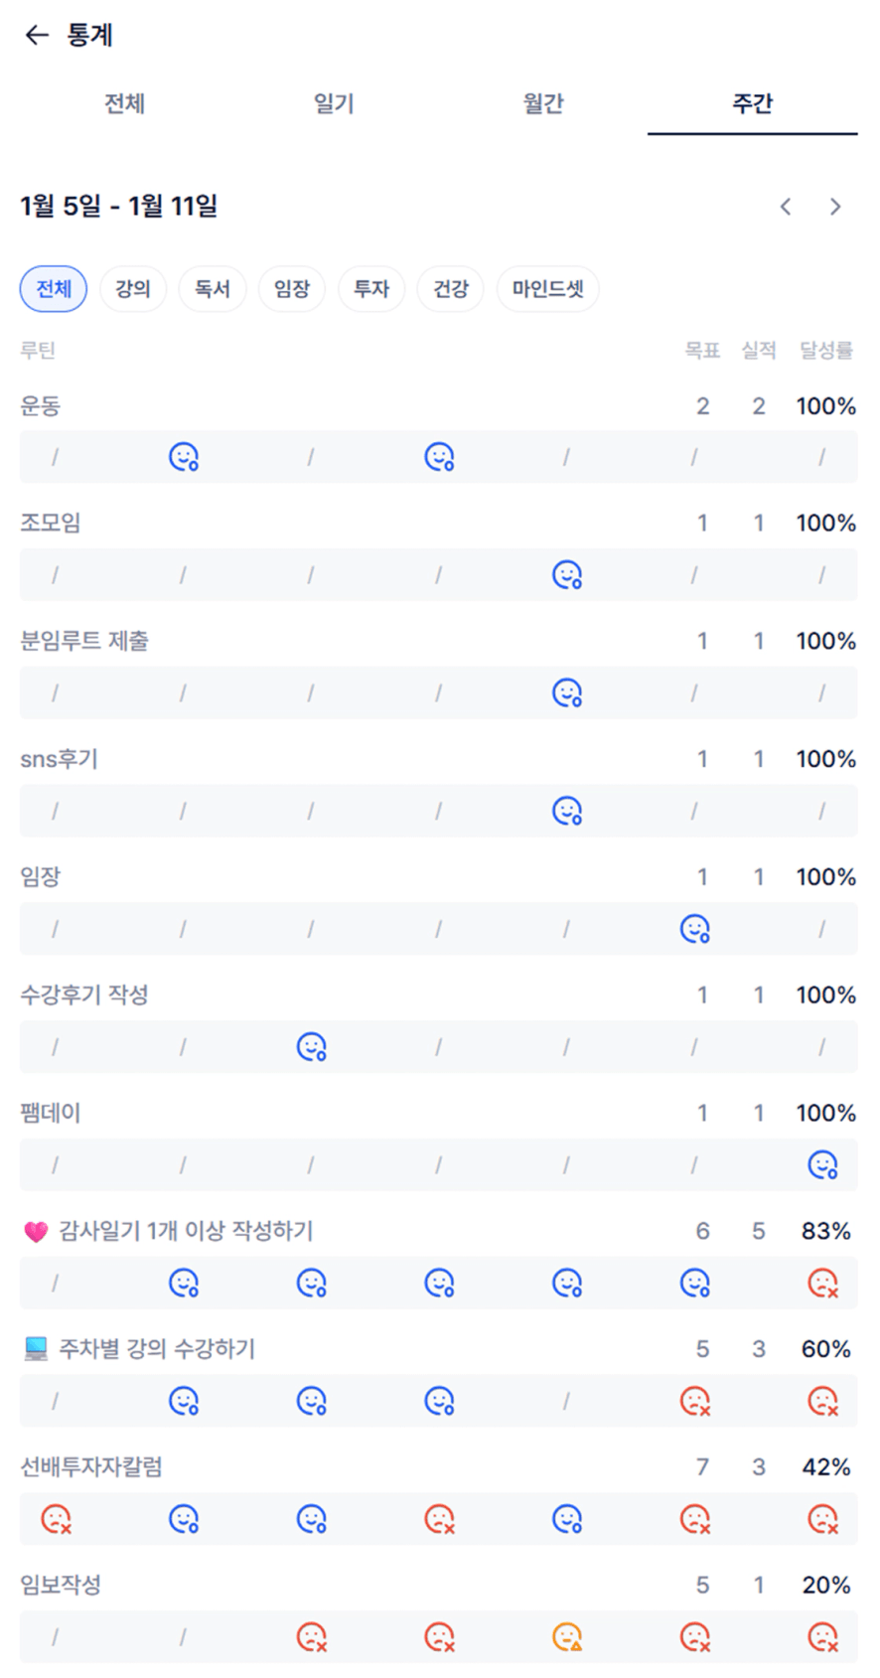Tap the blue smiley in the 팸데이 row
The image size is (880, 1678).
tap(822, 1164)
